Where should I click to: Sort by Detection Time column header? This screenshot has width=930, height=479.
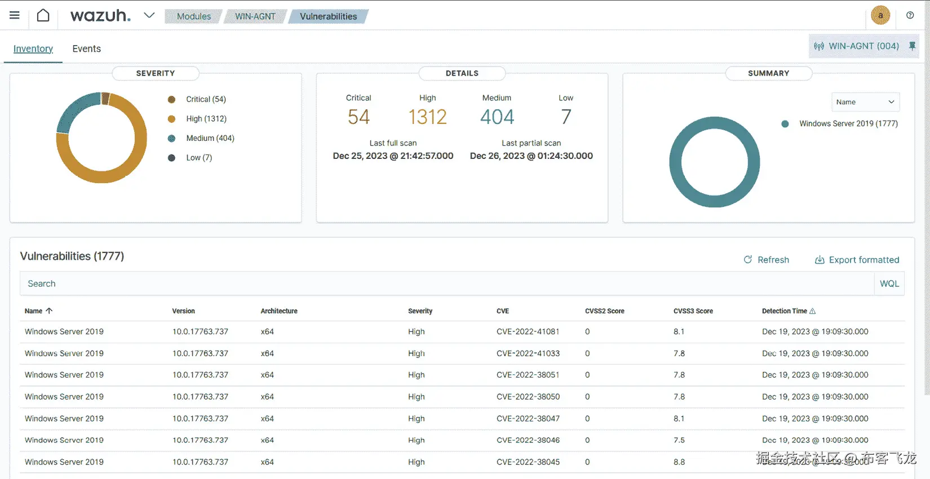[785, 311]
